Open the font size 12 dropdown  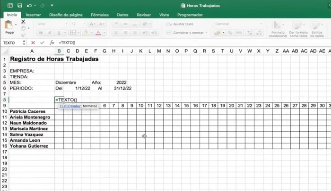tap(84, 24)
